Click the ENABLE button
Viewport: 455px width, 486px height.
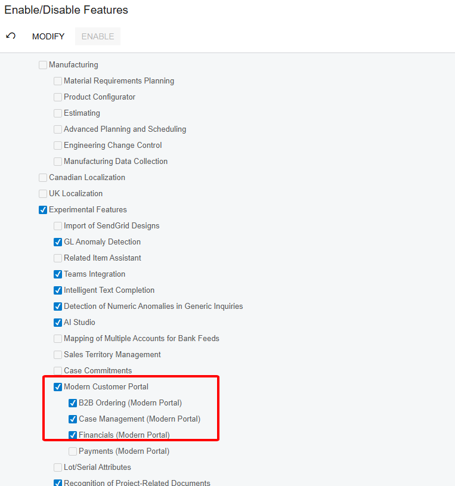(x=97, y=36)
